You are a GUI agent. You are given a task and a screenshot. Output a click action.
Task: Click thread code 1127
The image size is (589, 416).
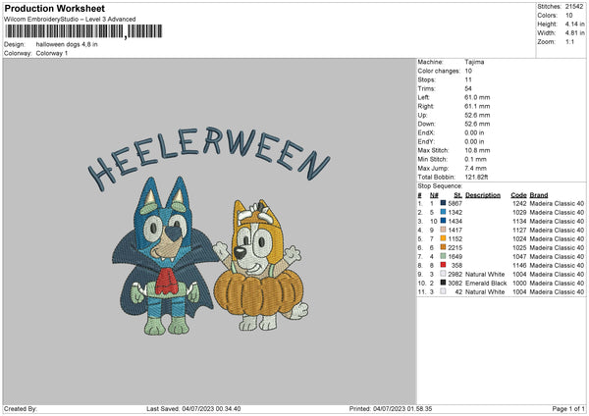519,230
